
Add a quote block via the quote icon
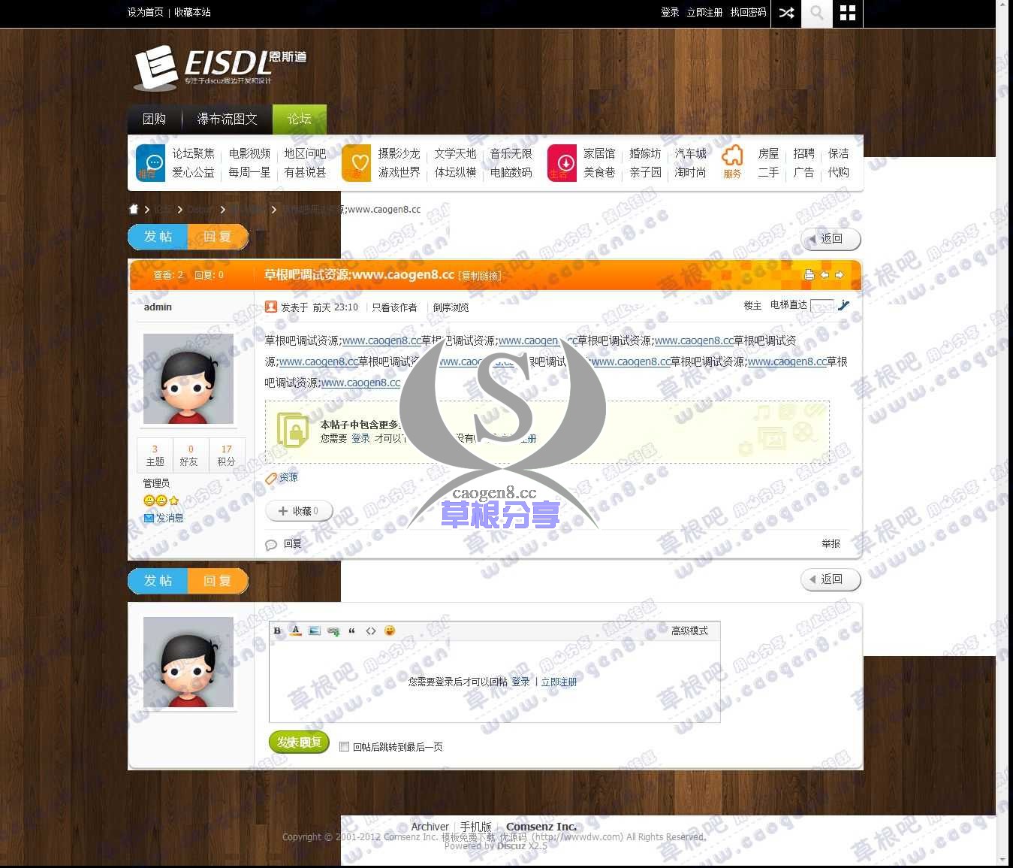click(351, 631)
